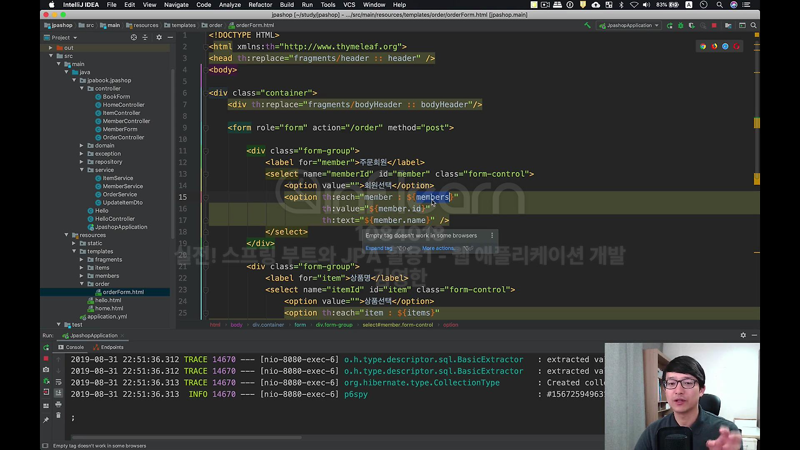Collapse the controller package
The height and width of the screenshot is (450, 800).
(x=81, y=89)
